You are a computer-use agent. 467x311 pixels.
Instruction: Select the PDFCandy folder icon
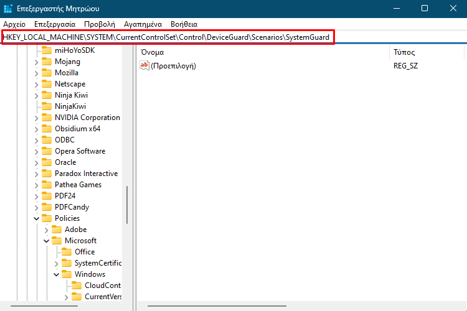[x=47, y=207]
